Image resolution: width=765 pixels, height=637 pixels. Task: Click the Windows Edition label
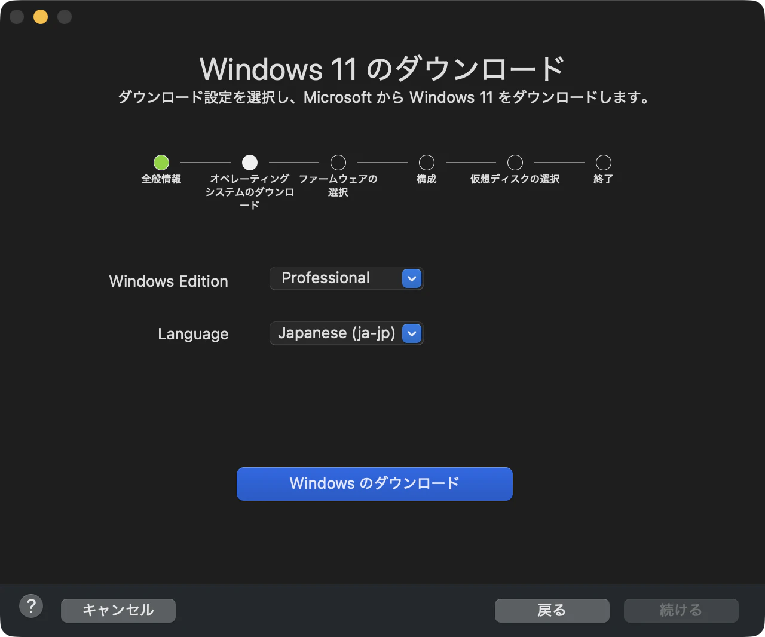(x=169, y=281)
